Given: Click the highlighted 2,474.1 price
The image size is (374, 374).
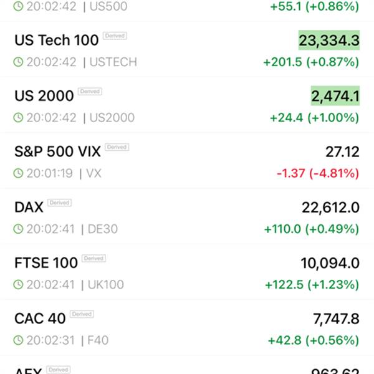Looking at the screenshot, I should click(x=335, y=96).
